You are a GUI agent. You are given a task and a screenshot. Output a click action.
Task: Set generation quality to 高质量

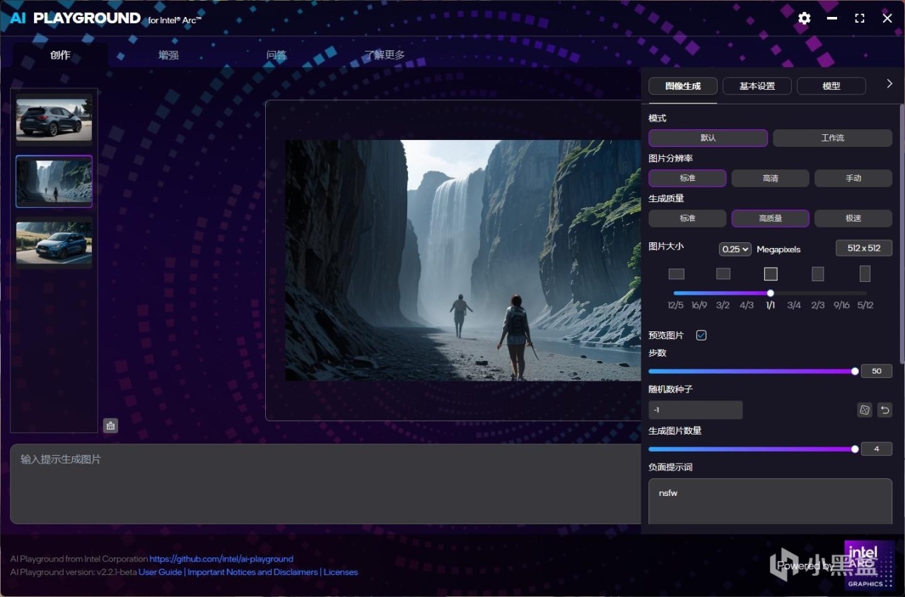(770, 218)
